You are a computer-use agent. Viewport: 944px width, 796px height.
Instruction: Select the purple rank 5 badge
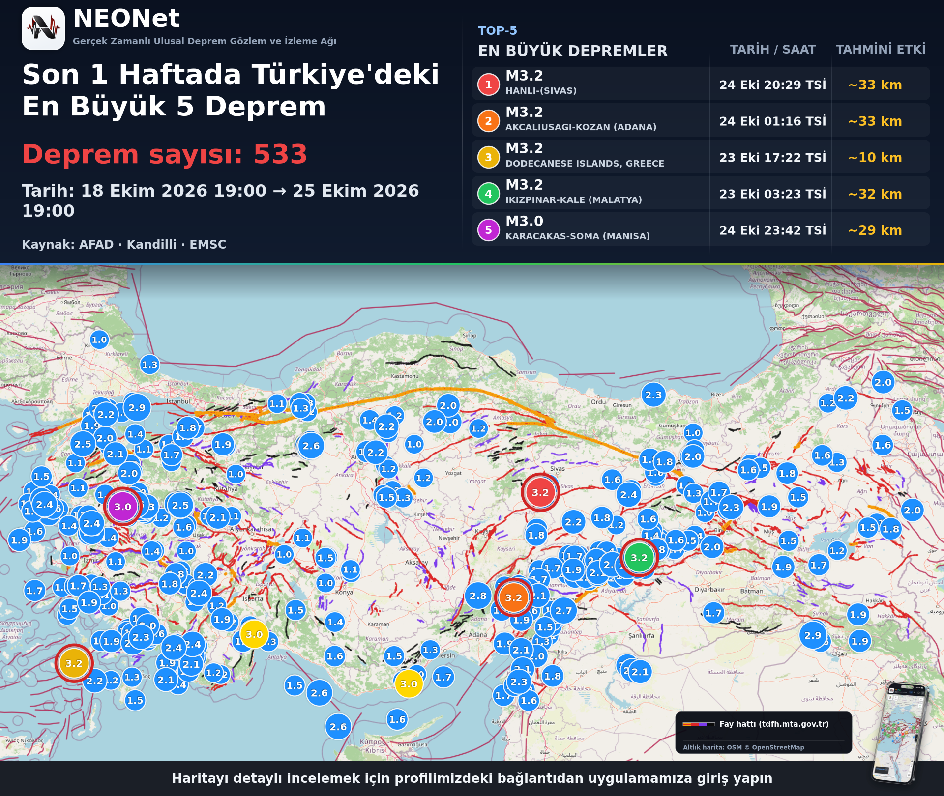click(488, 230)
